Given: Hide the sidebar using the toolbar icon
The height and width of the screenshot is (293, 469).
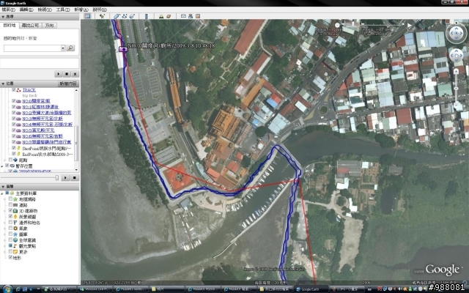Looking at the screenshot, I should pyautogui.click(x=88, y=16).
